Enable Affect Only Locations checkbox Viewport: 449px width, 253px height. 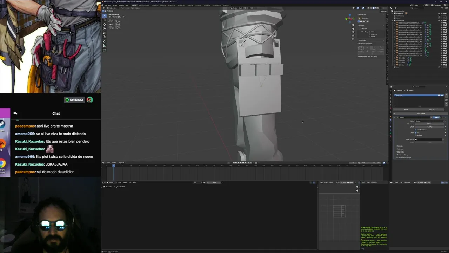370,34
